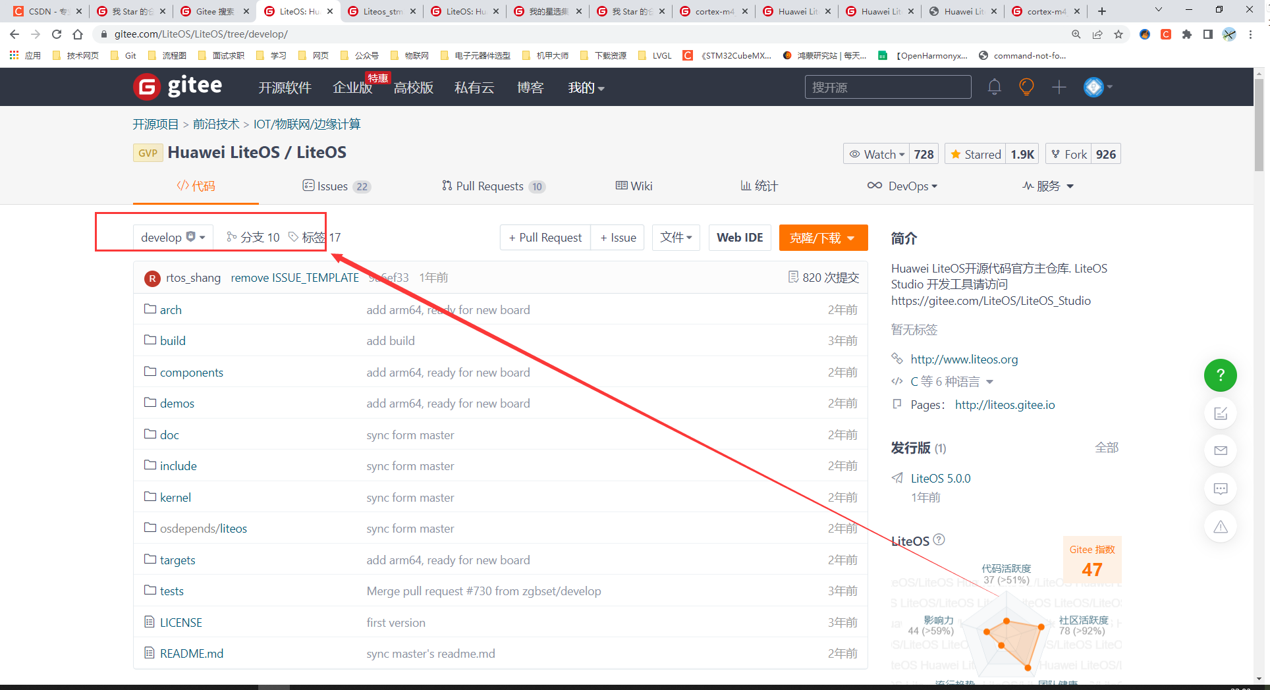Screen dimensions: 1270x690
Task: Click browser back arrow
Action: 14,34
